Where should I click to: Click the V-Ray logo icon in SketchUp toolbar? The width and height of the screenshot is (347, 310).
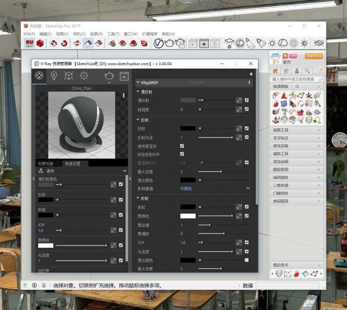[x=158, y=44]
